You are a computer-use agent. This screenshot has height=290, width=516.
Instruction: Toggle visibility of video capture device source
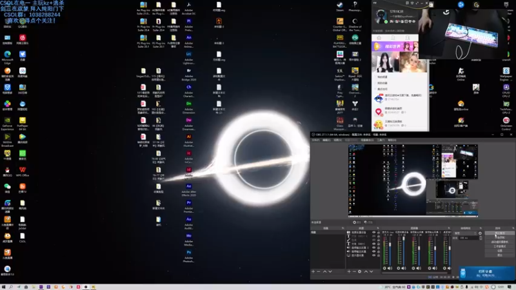coord(373,233)
